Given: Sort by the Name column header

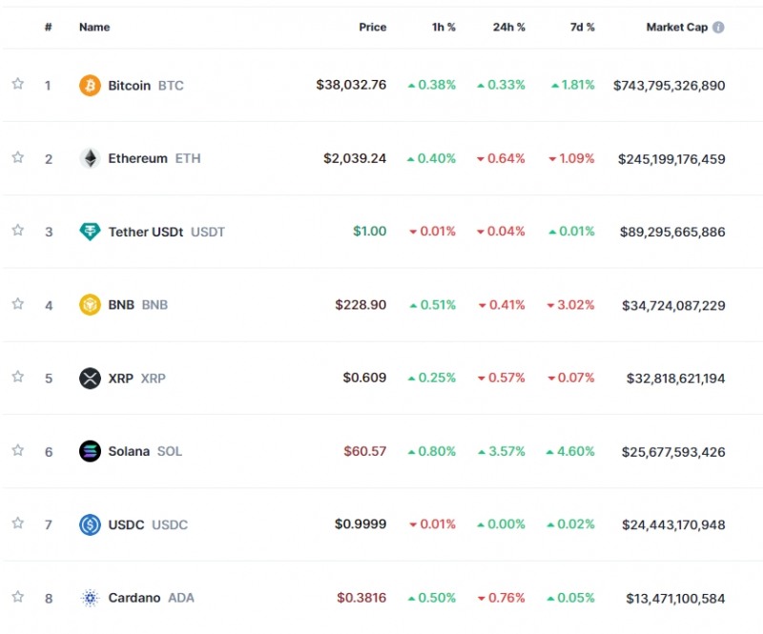Looking at the screenshot, I should 94,28.
